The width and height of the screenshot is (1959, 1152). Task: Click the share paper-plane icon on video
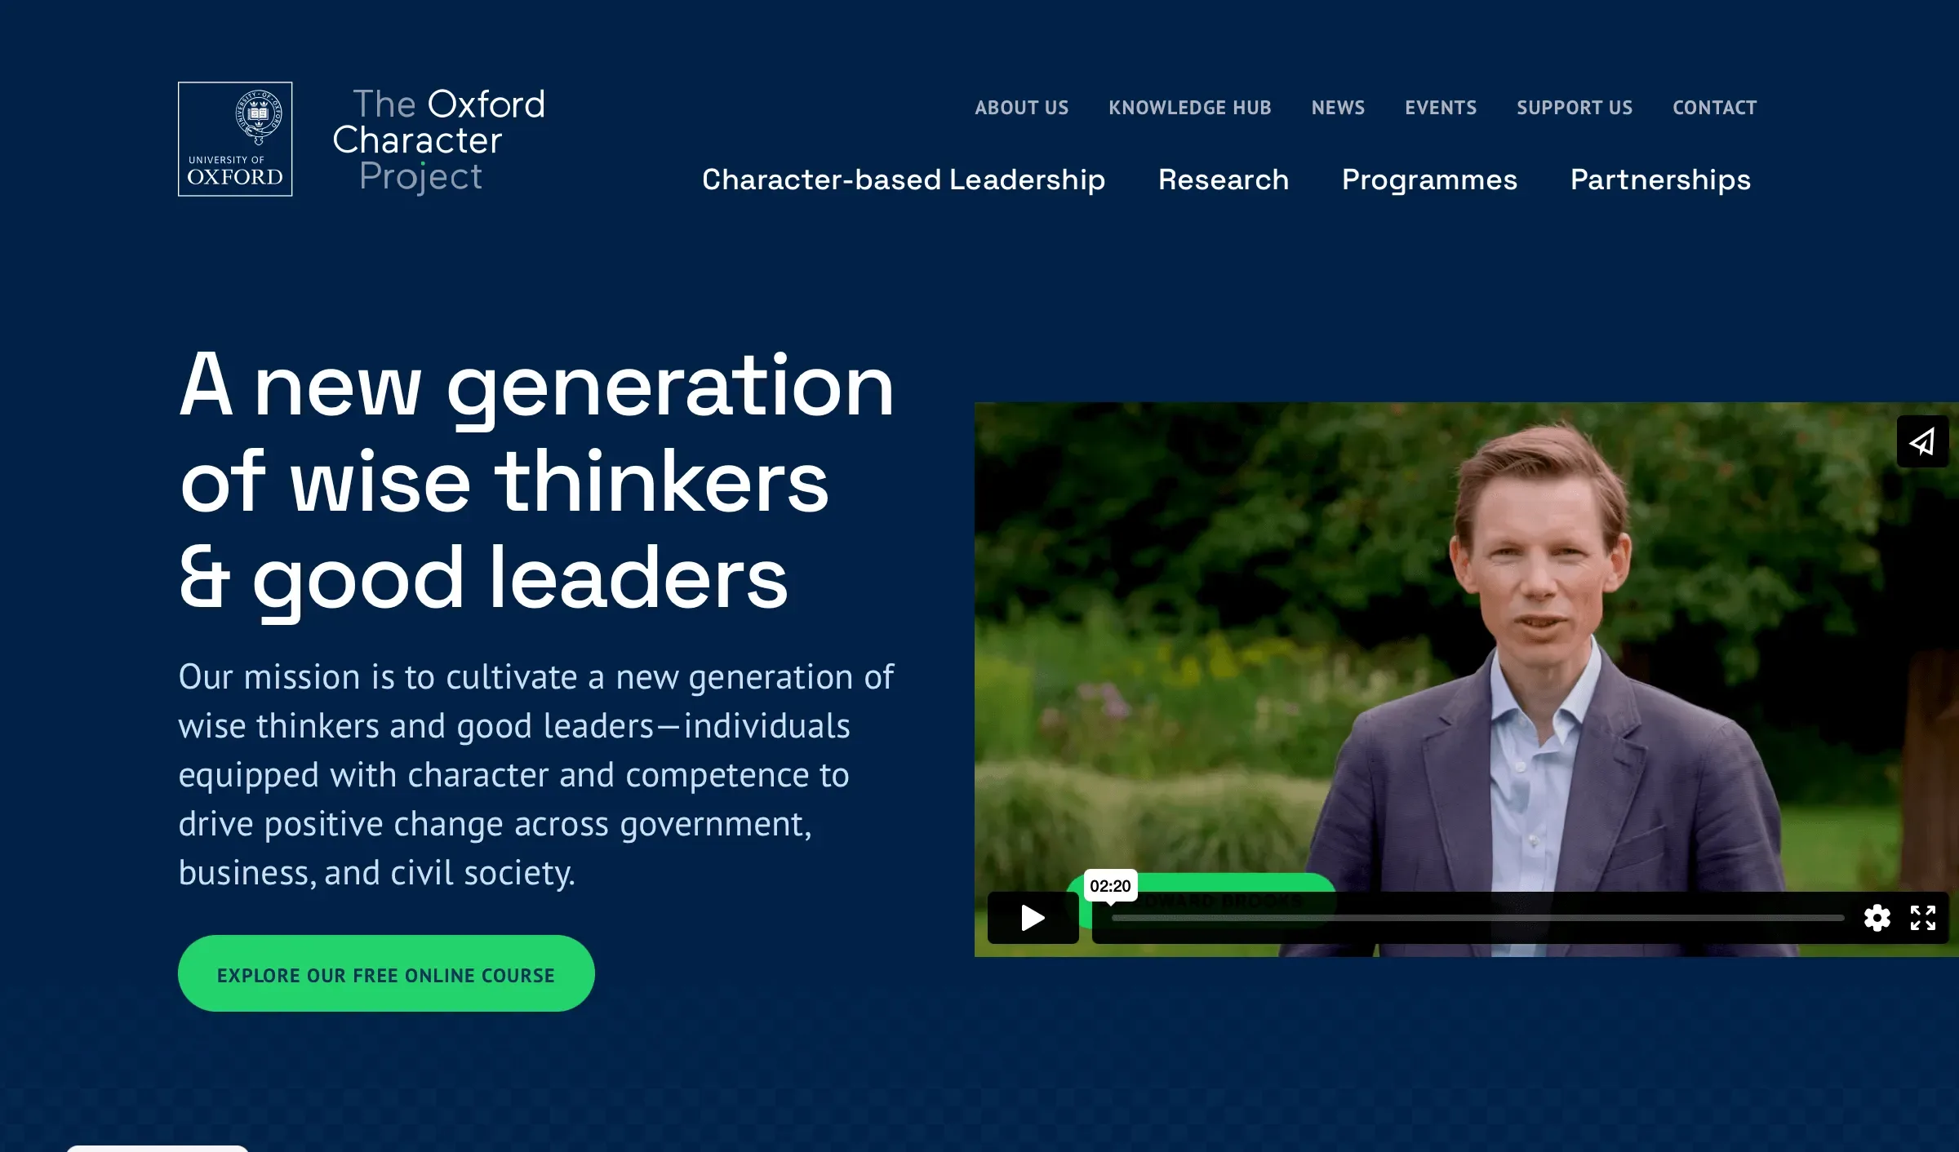pyautogui.click(x=1922, y=441)
